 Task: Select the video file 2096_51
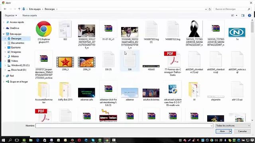86,63
